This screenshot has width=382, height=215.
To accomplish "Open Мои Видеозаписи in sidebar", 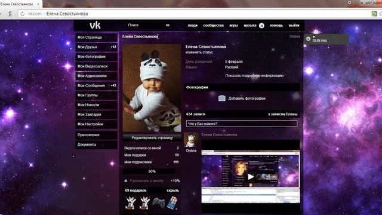I will (97, 66).
